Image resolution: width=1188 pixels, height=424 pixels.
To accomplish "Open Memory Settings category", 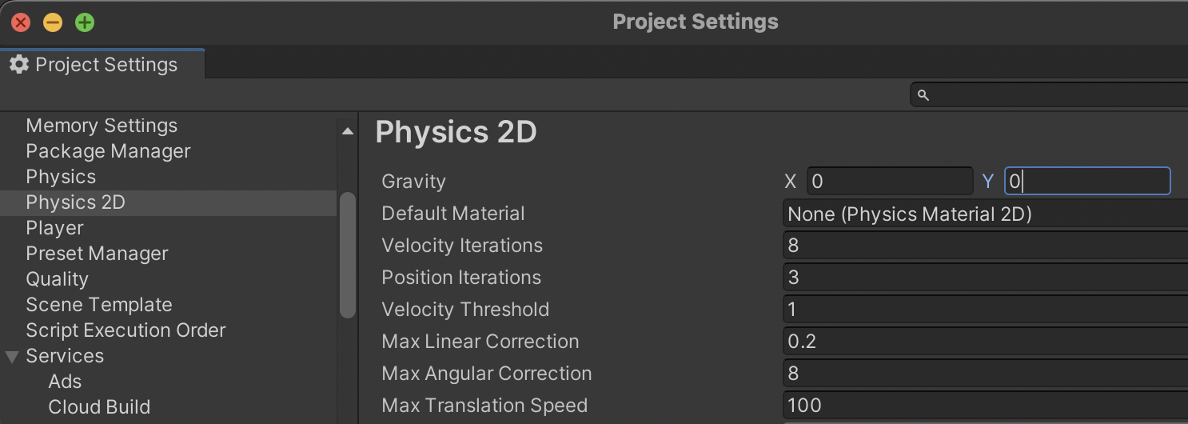I will pos(102,126).
